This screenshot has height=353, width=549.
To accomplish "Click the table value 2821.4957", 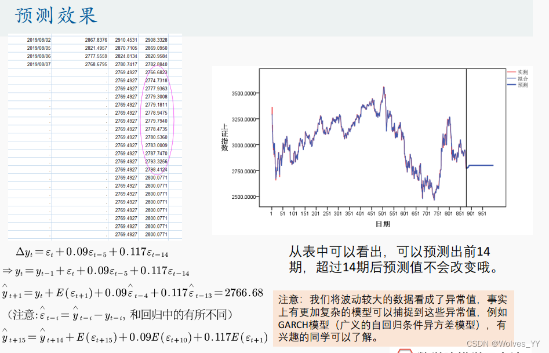I will tap(96, 48).
